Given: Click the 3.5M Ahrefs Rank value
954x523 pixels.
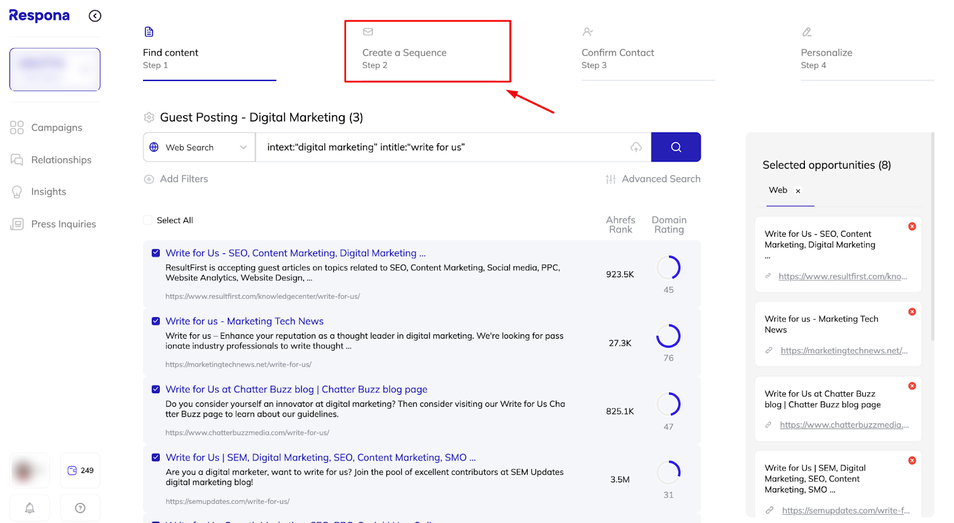Looking at the screenshot, I should (620, 479).
